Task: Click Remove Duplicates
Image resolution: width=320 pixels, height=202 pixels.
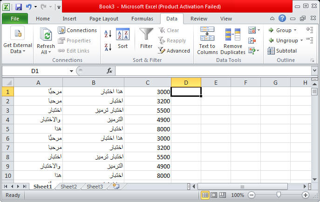Action: point(233,40)
